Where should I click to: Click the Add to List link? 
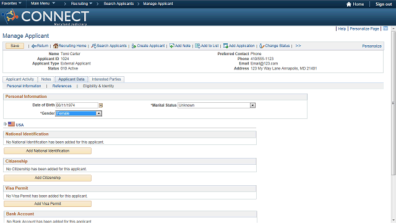tap(210, 46)
